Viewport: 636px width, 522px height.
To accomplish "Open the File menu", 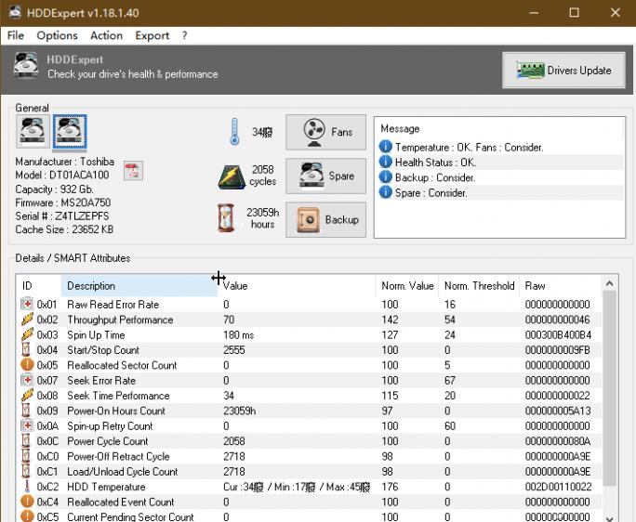I will click(x=16, y=35).
